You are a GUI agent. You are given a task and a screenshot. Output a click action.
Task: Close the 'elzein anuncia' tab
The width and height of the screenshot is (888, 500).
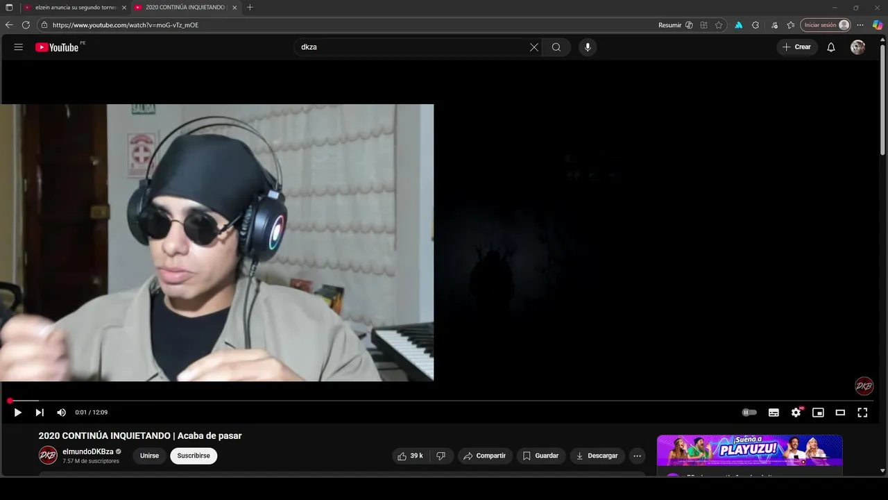[124, 8]
